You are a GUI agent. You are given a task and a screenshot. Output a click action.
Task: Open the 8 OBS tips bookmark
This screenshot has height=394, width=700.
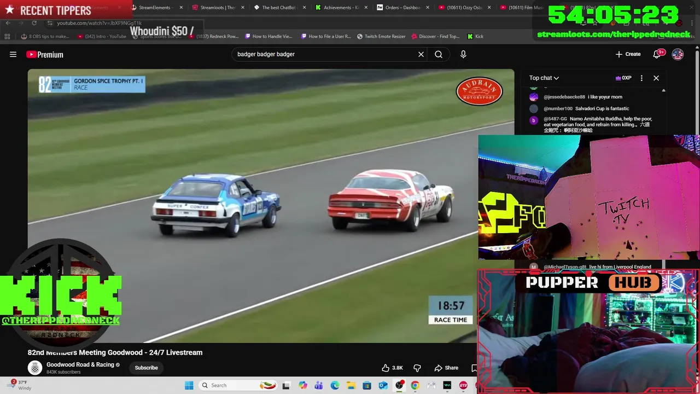point(45,36)
